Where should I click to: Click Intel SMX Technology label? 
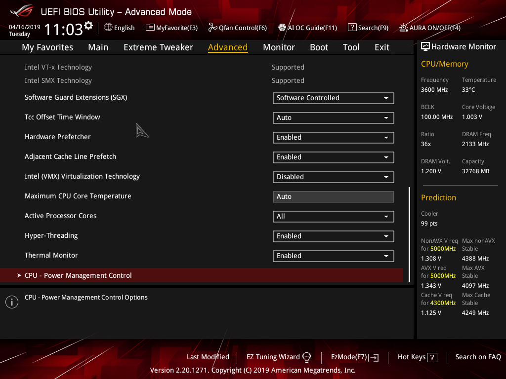point(58,80)
